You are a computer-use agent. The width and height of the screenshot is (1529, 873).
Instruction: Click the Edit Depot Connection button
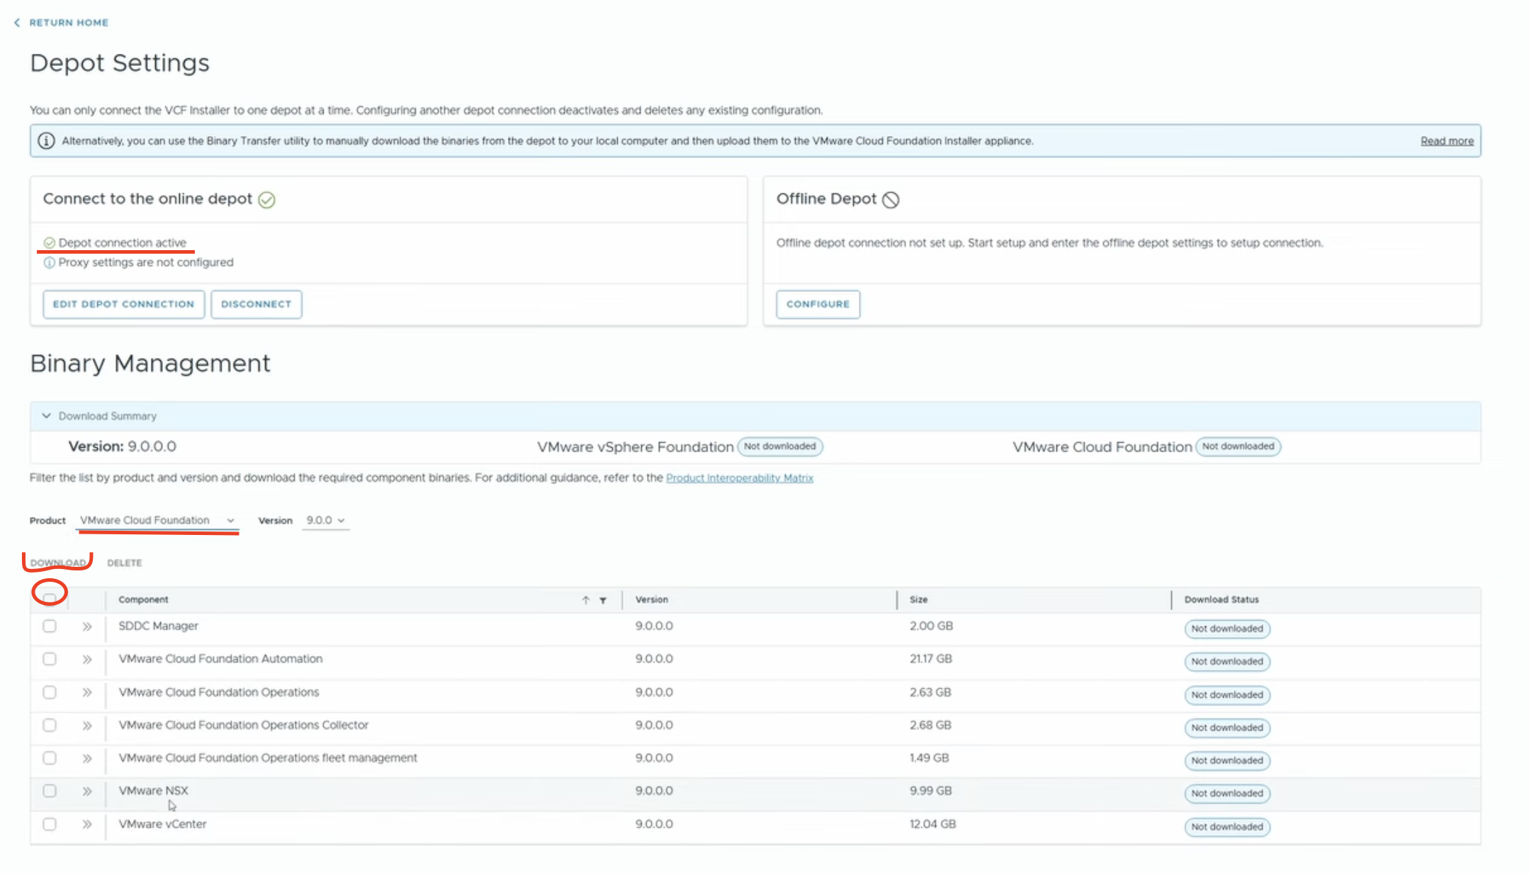pyautogui.click(x=123, y=304)
